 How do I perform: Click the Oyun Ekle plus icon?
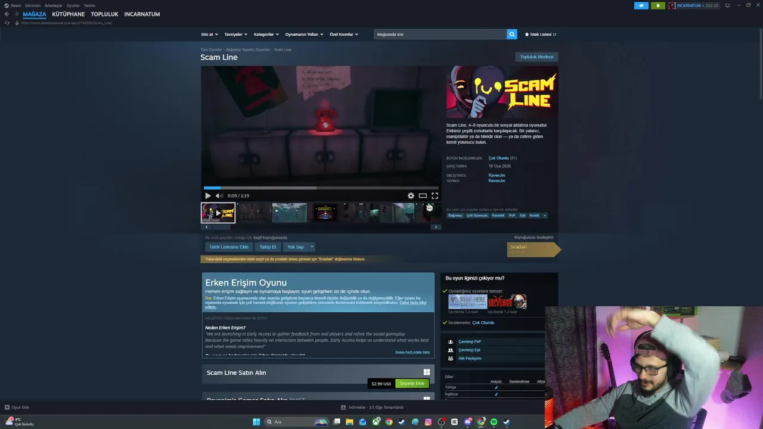pos(7,408)
